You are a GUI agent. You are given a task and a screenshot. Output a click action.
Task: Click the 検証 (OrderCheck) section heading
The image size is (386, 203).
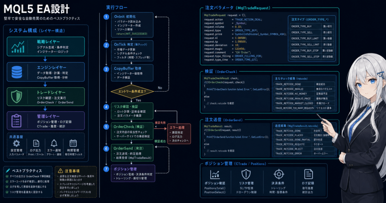(221, 72)
